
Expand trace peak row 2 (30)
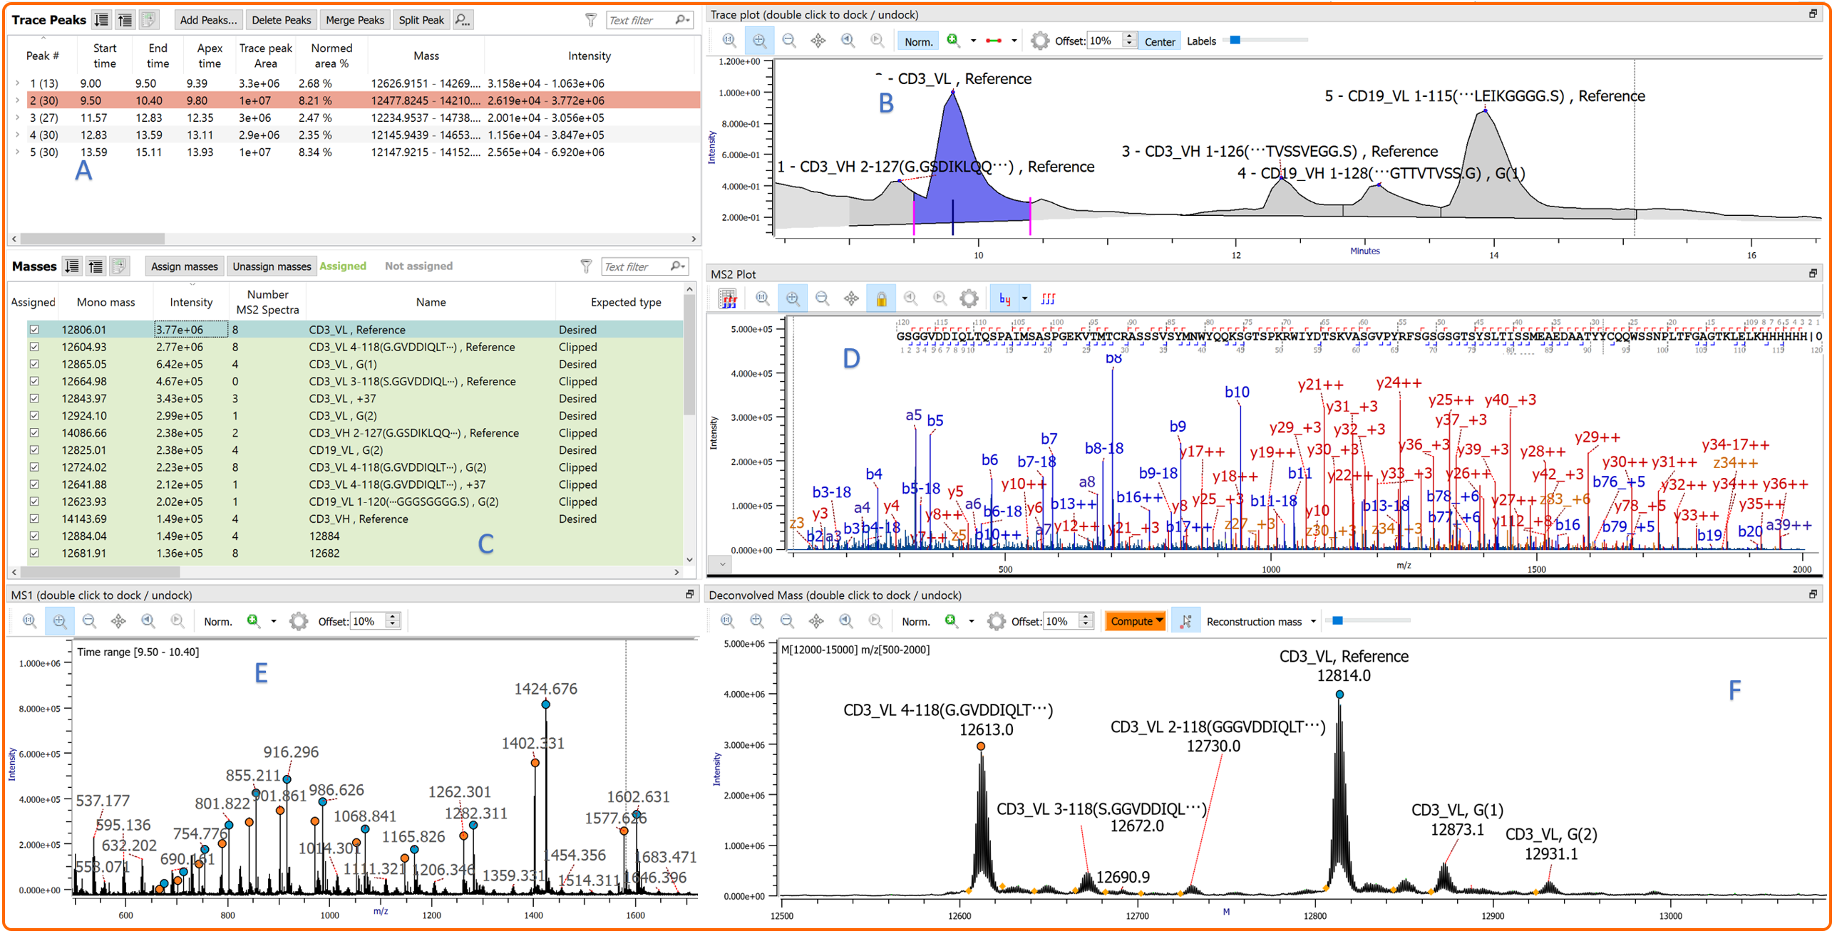18,100
